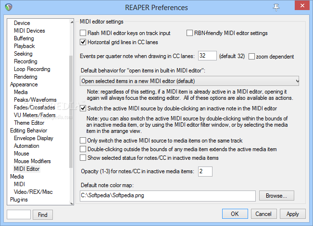Go to the Playback preferences page
This screenshot has height=226, width=313.
[25, 46]
